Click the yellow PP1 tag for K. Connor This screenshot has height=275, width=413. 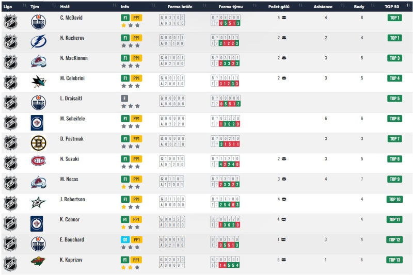pyautogui.click(x=136, y=219)
